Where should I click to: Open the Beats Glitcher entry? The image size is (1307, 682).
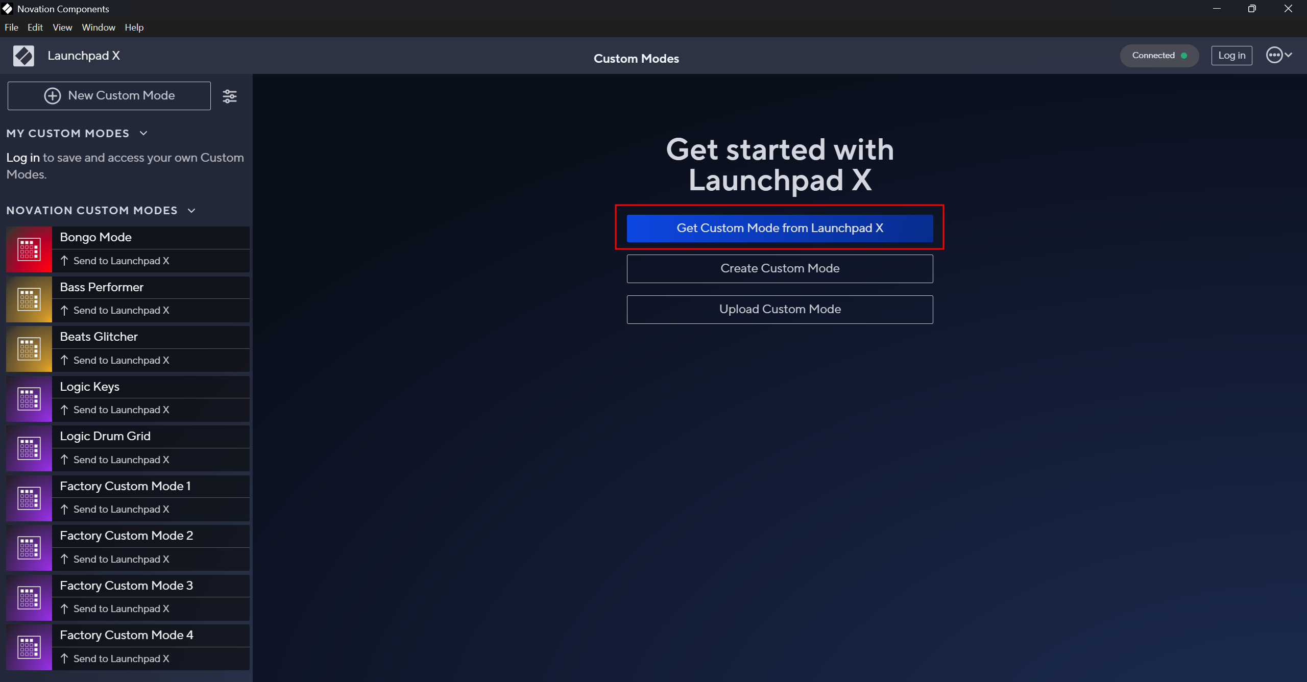point(151,337)
